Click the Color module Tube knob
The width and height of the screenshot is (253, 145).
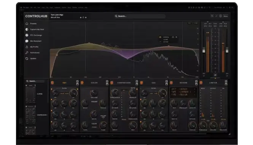pyautogui.click(x=103, y=125)
